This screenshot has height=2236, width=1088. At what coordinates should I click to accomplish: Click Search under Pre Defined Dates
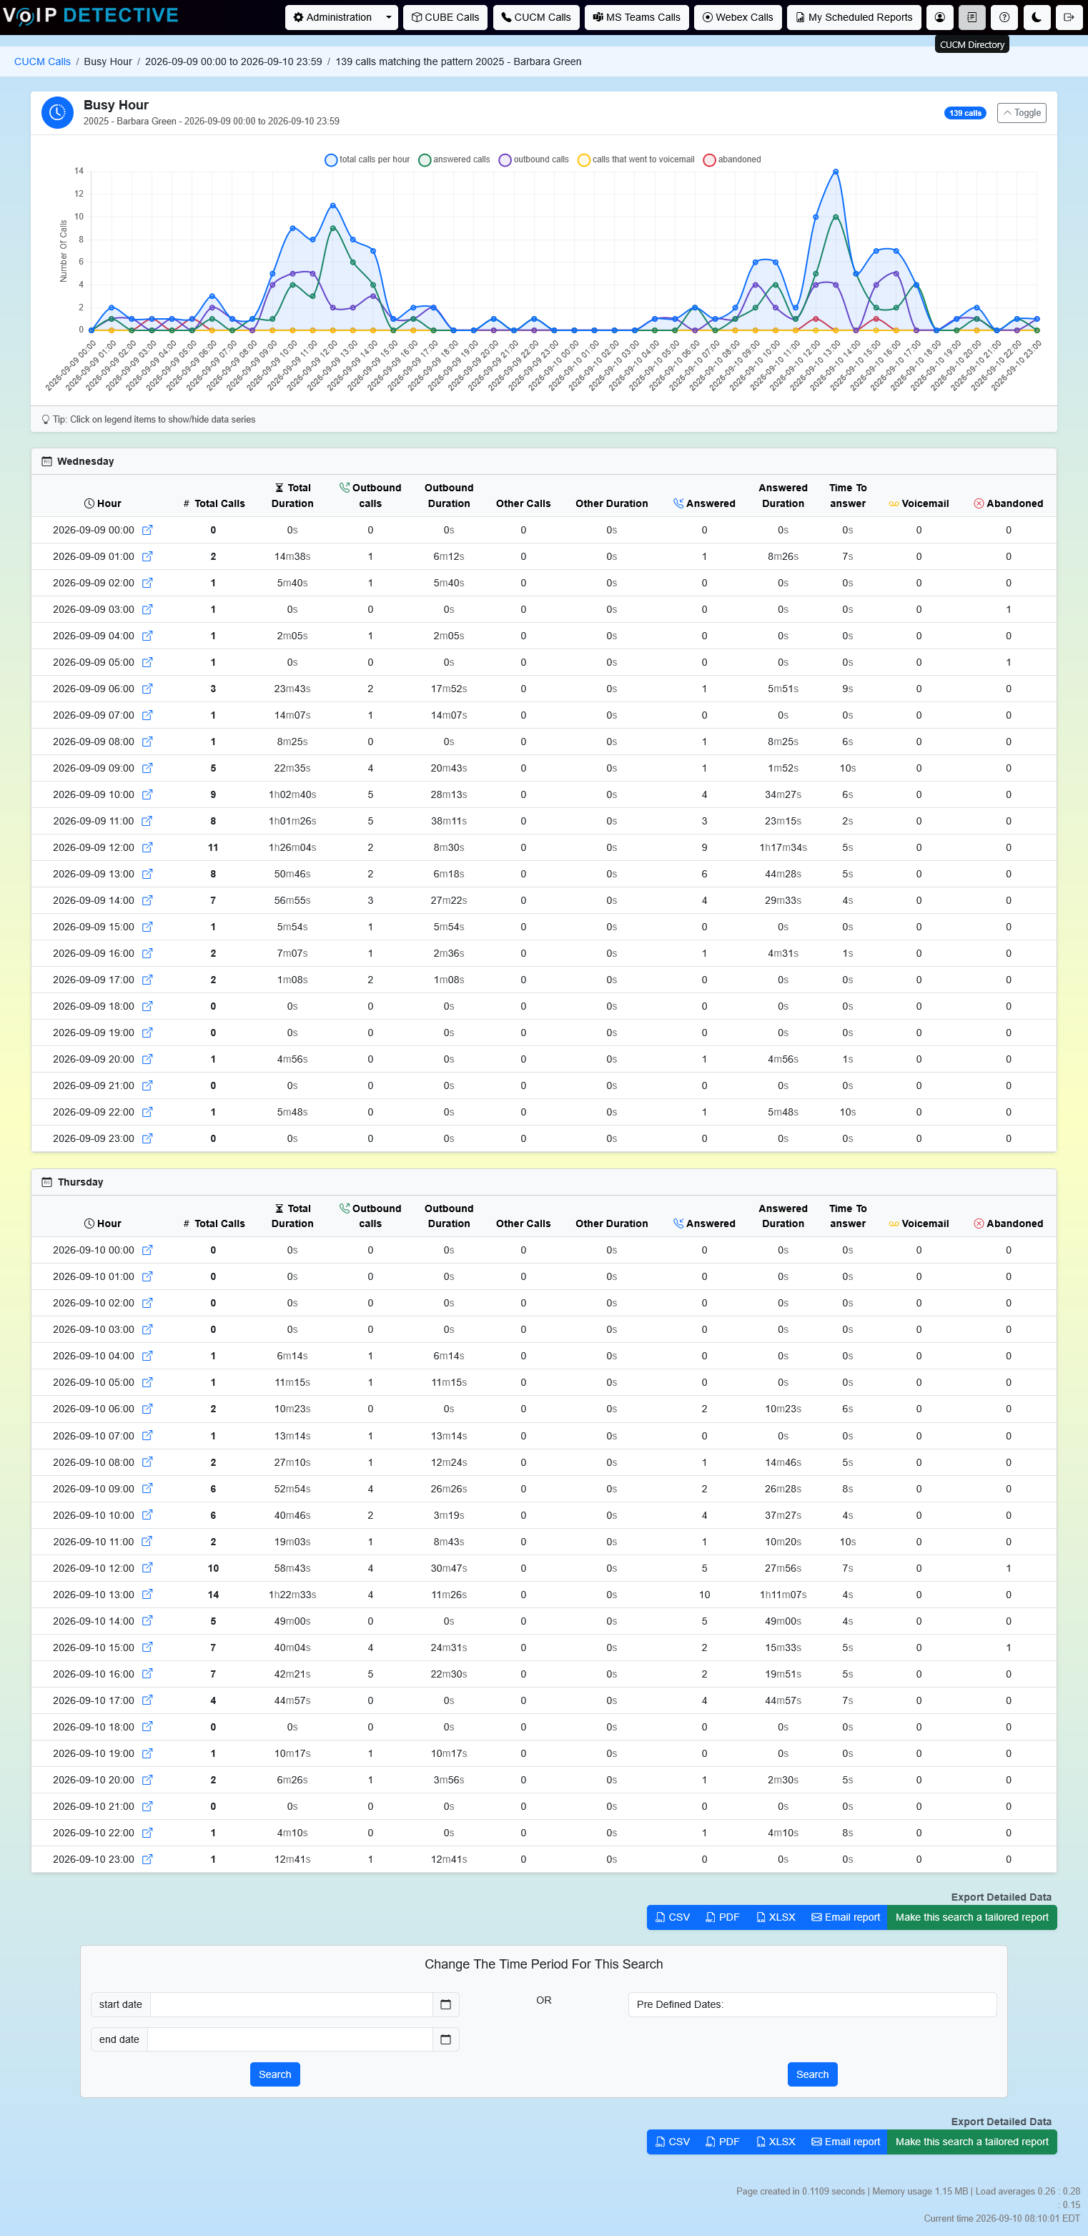(x=812, y=2074)
